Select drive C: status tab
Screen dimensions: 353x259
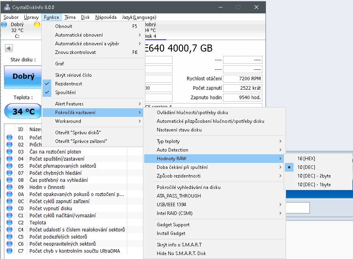[17, 30]
